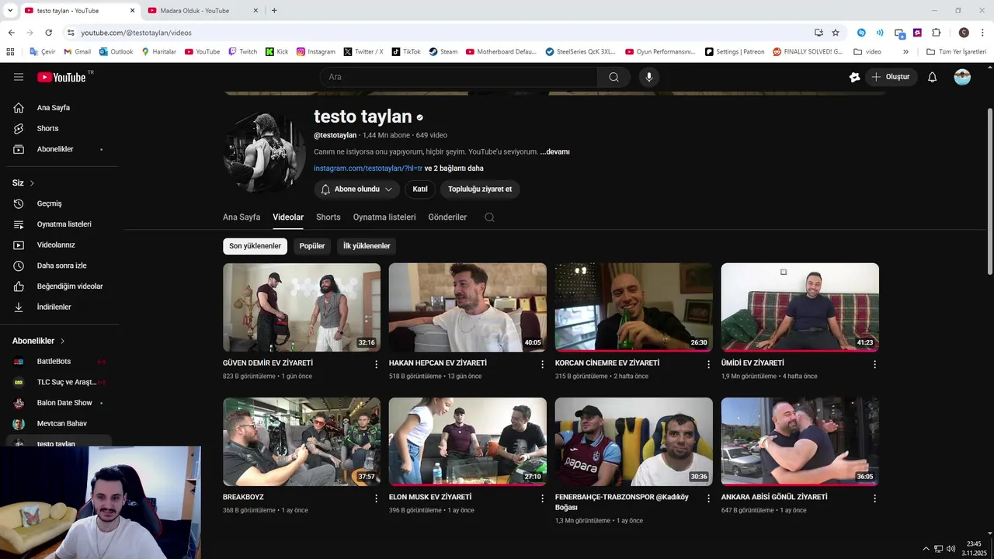Show hidden tray icons chevron
994x559 pixels.
pos(926,549)
